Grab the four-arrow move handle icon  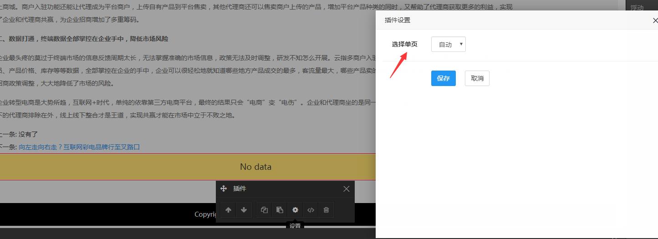click(x=224, y=188)
